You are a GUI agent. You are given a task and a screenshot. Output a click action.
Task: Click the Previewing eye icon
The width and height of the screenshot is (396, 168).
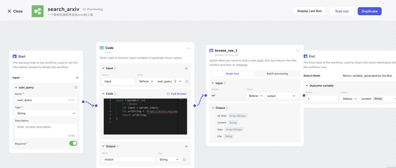point(84,9)
